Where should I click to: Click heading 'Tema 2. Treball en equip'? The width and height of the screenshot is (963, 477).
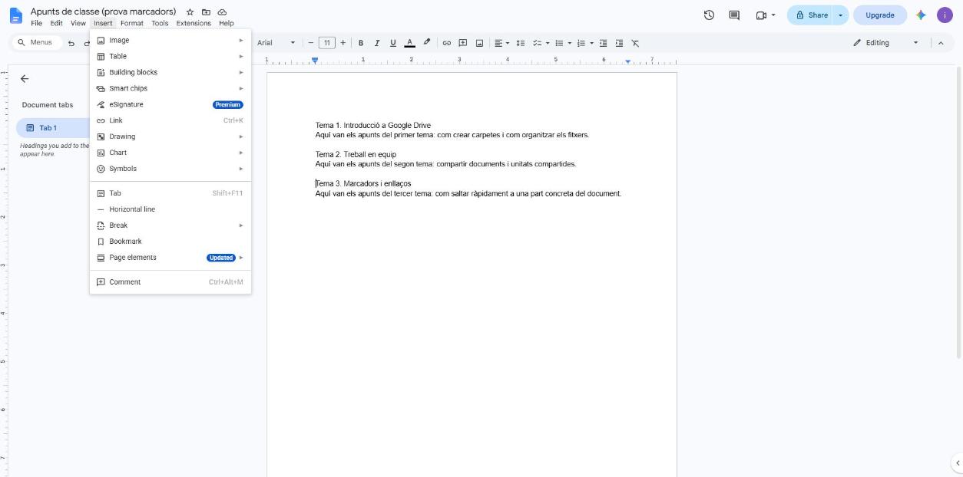pos(356,154)
